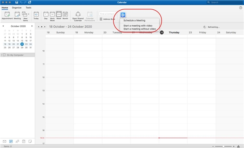Switch to Day view
The height and width of the screenshot is (148, 244).
[x=46, y=15]
